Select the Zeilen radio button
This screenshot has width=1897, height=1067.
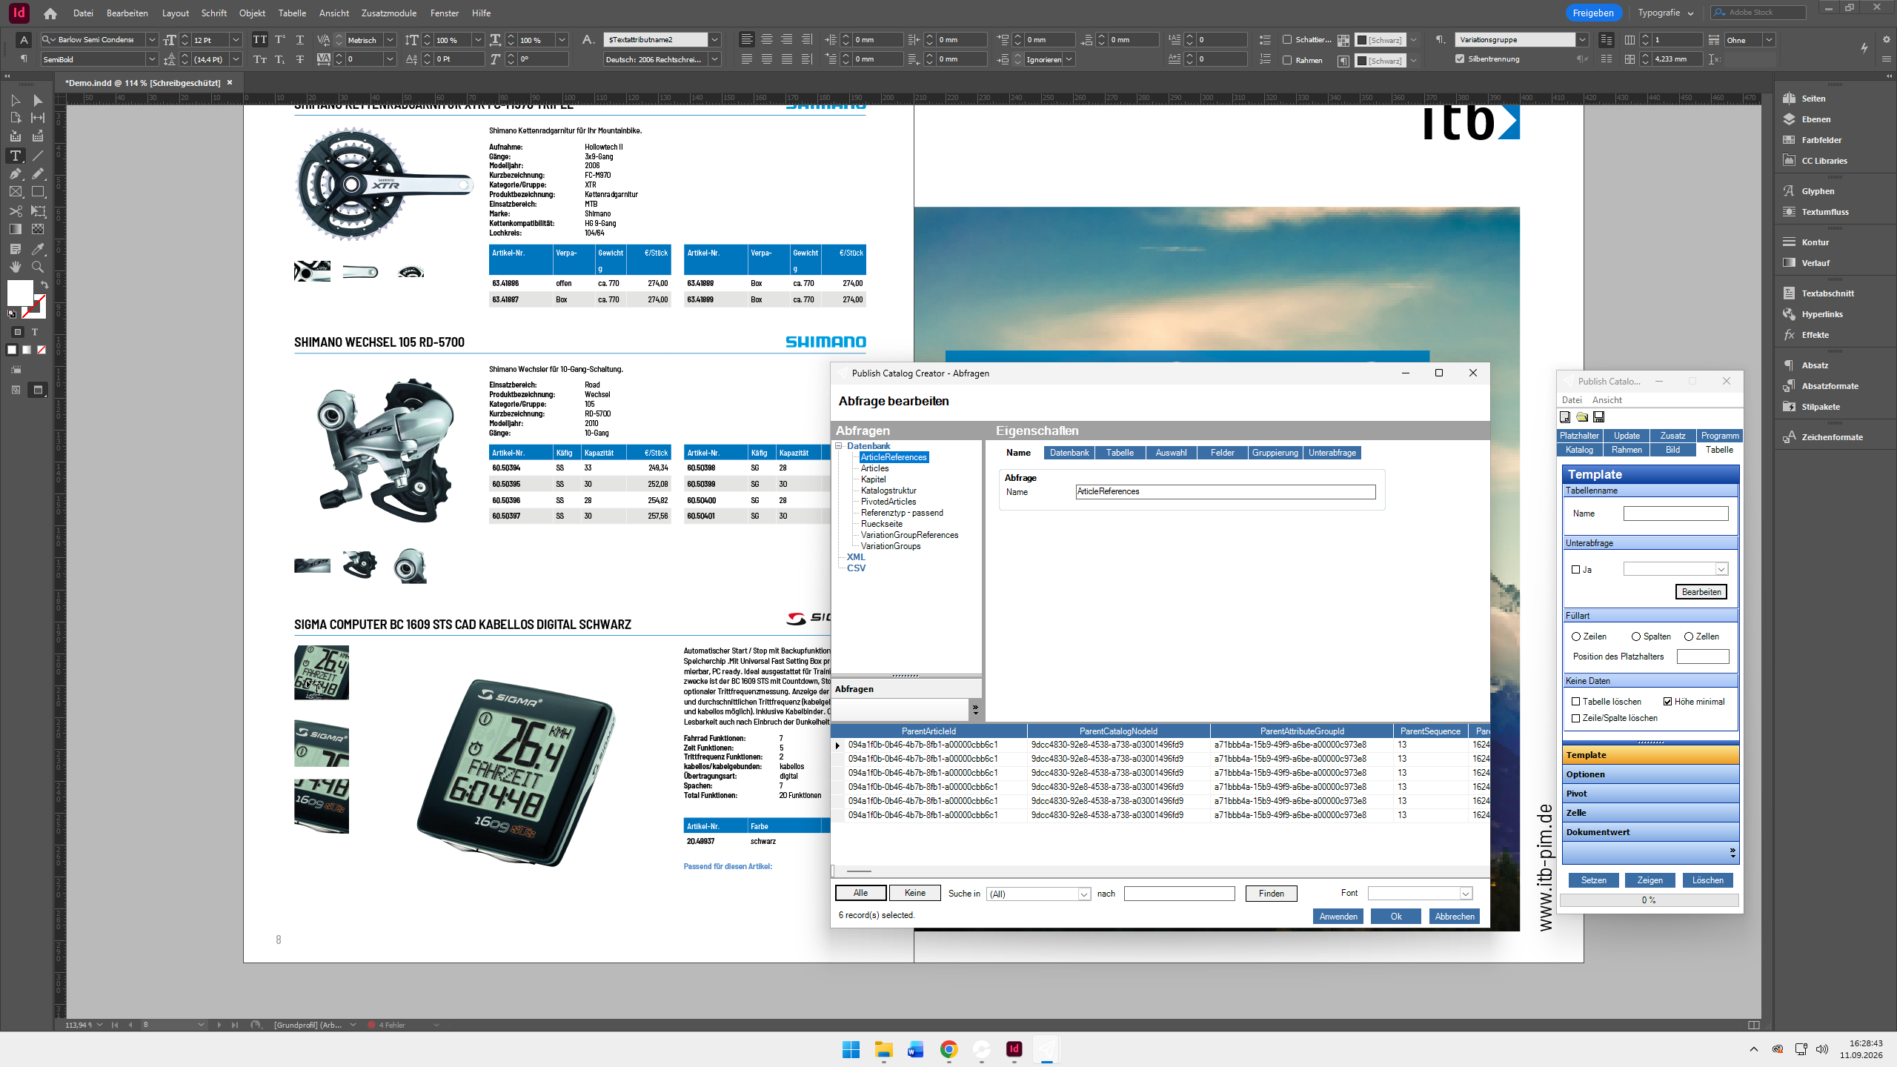pos(1576,636)
